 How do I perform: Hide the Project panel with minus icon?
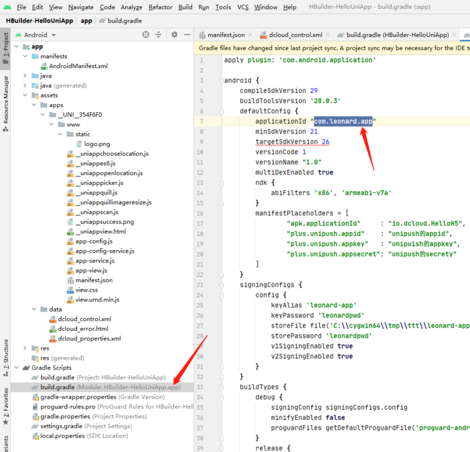(x=187, y=35)
